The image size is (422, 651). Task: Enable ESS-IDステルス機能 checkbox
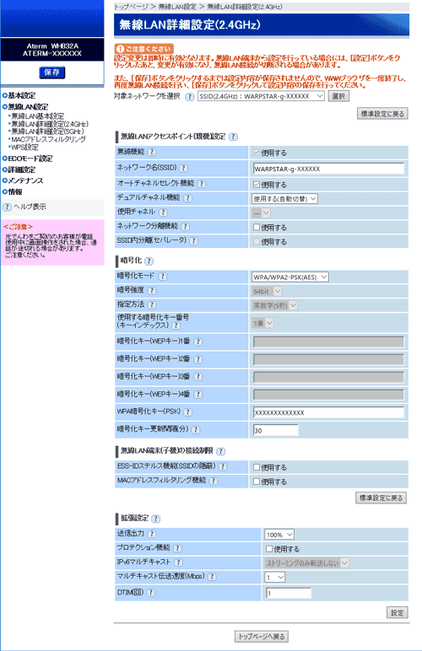(257, 467)
